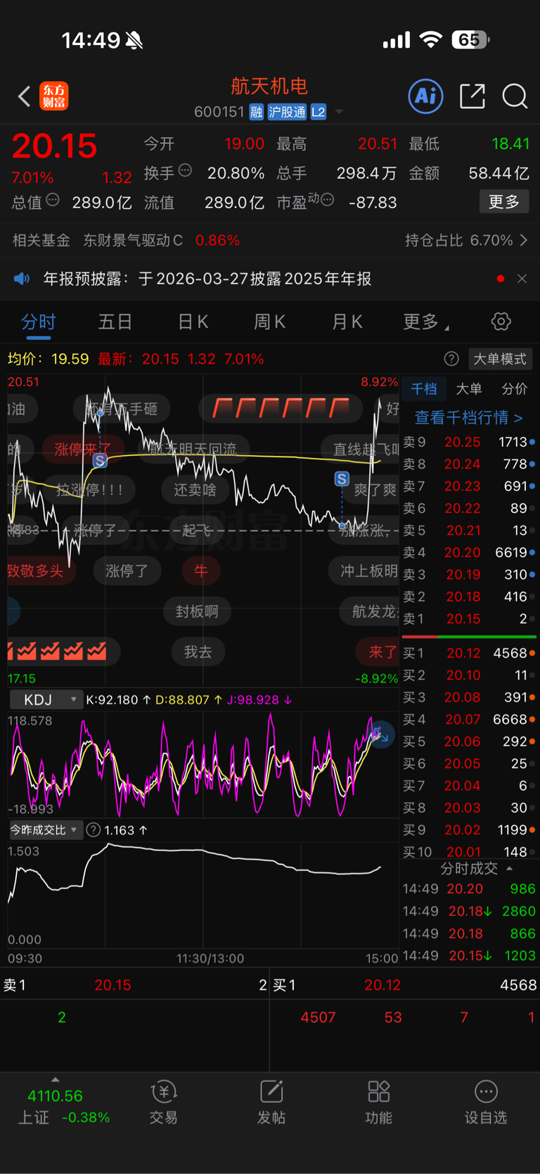This screenshot has width=540, height=1174.
Task: Select 买4 20.07 order row
Action: (469, 720)
